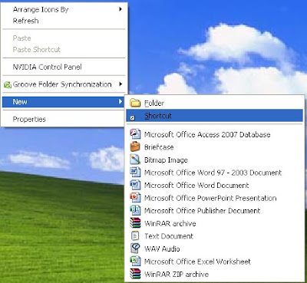307x283 pixels.
Task: Select the WinRAR ZIP archive label
Action: (x=177, y=275)
